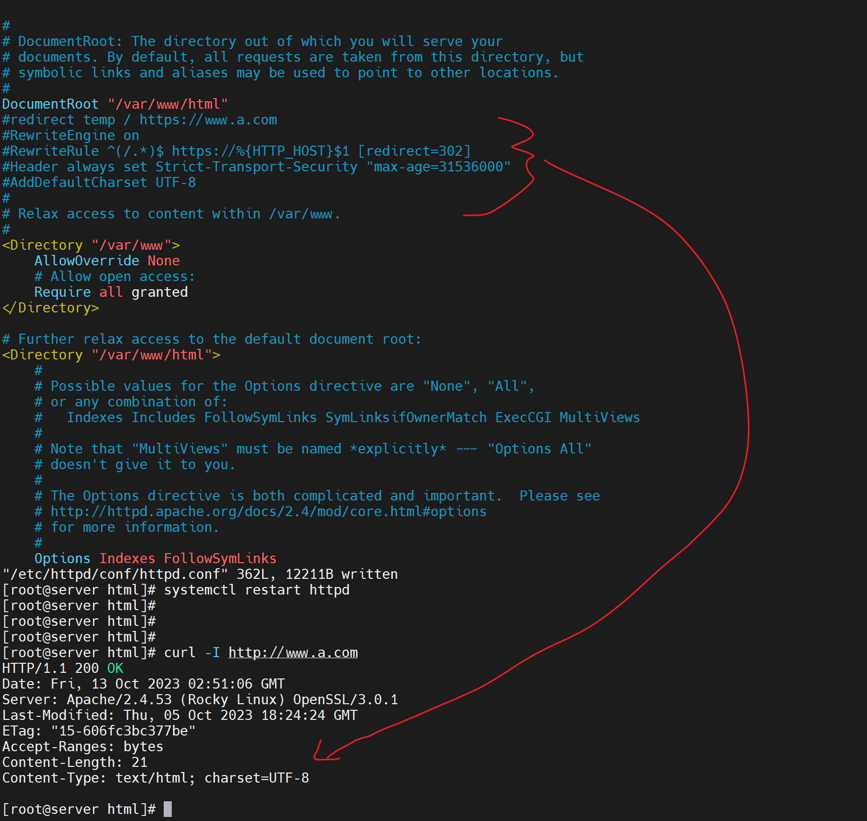Viewport: 867px width, 821px height.
Task: Click the Server Apache/2.4.53 header line
Action: 200,700
